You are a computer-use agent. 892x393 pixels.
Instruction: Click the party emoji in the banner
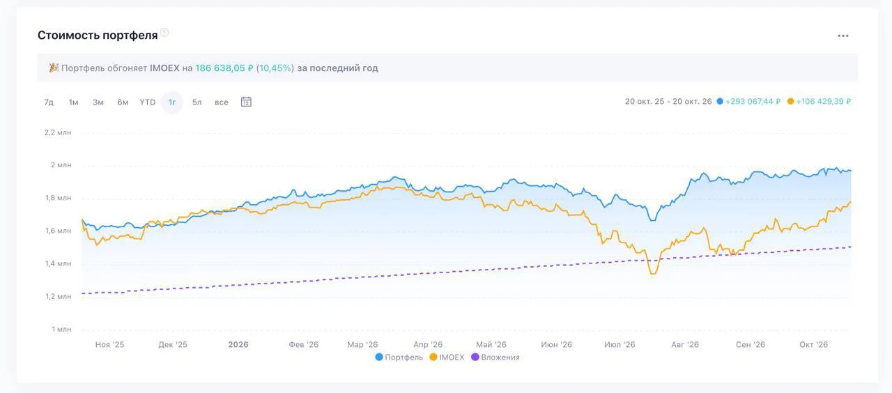(x=54, y=68)
